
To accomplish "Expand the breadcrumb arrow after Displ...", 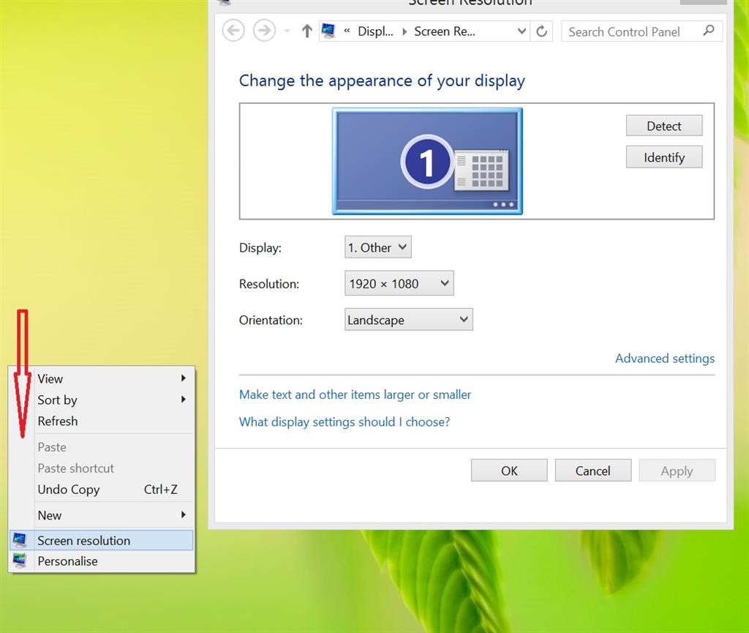I will 404,31.
